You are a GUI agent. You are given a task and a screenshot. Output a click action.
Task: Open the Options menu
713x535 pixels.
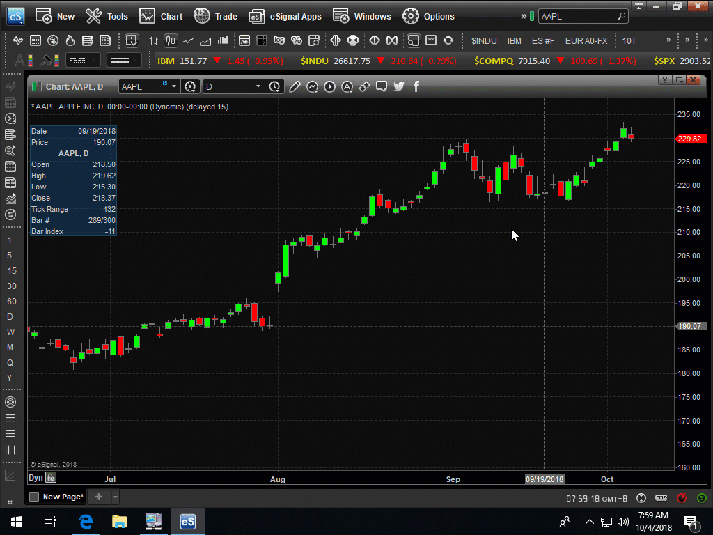428,17
